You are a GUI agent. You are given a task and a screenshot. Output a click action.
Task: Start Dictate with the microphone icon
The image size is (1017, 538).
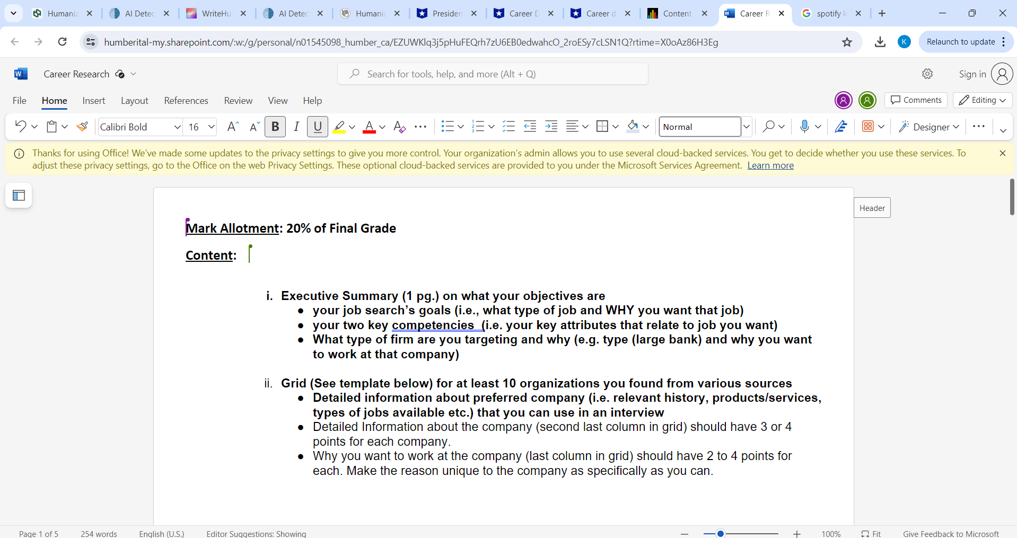tap(804, 127)
